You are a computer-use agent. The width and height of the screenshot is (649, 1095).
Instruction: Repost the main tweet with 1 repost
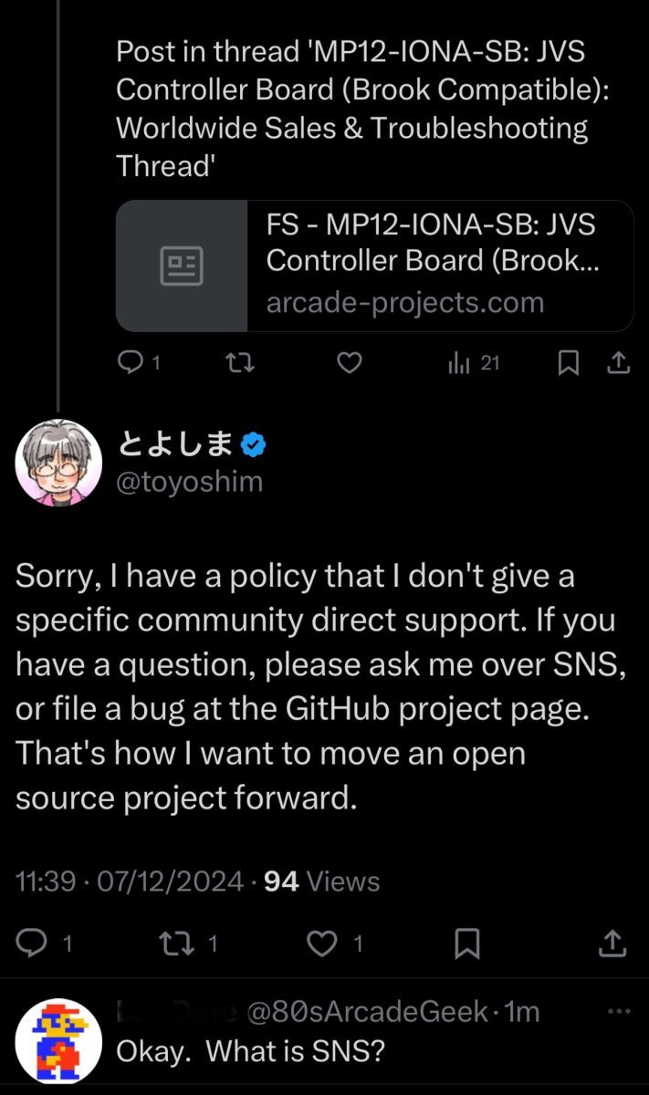[189, 943]
